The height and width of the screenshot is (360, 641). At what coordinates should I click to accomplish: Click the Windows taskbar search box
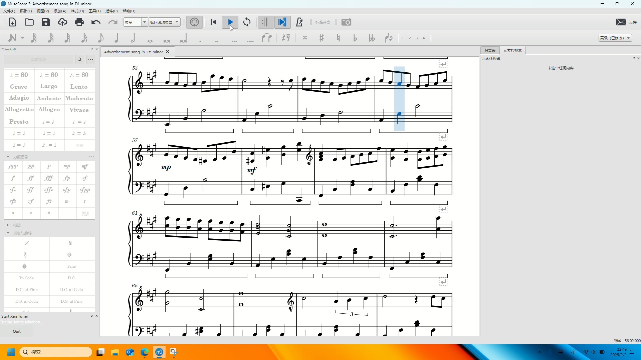pos(56,352)
